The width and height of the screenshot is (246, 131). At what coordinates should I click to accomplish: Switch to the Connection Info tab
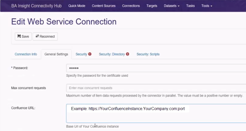pos(26,54)
